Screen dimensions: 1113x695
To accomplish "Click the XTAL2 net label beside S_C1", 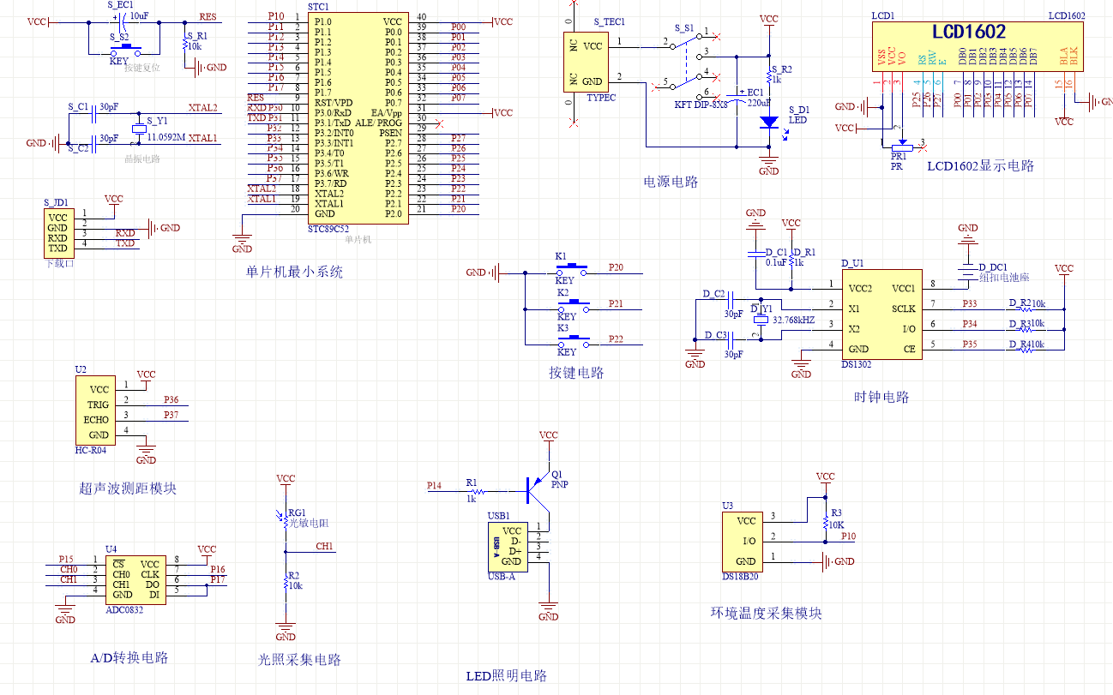I will (203, 108).
